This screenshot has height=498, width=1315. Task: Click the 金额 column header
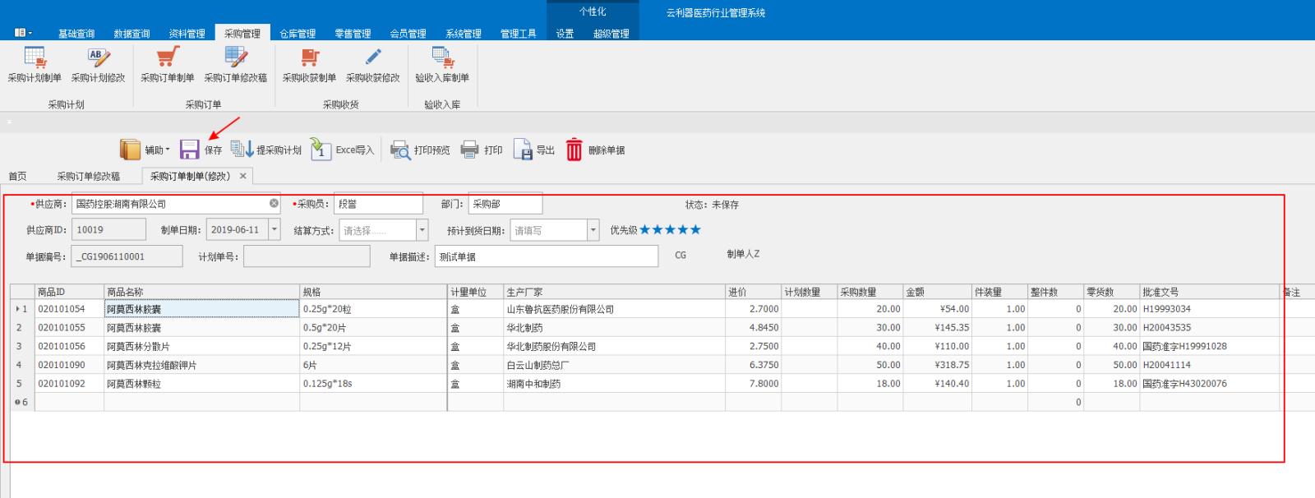coord(937,292)
